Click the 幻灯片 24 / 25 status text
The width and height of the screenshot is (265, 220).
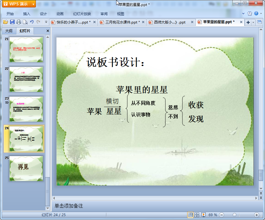[53, 215]
